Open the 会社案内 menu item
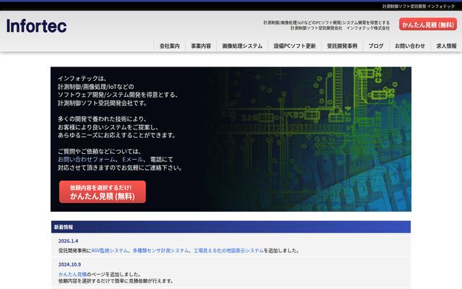The height and width of the screenshot is (289, 462). coord(170,46)
